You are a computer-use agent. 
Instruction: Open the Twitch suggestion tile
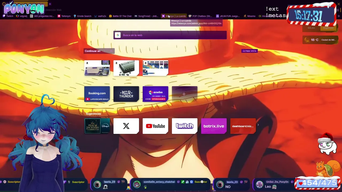pyautogui.click(x=185, y=126)
